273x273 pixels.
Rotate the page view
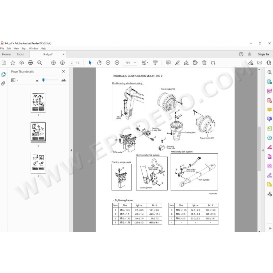[213, 63]
